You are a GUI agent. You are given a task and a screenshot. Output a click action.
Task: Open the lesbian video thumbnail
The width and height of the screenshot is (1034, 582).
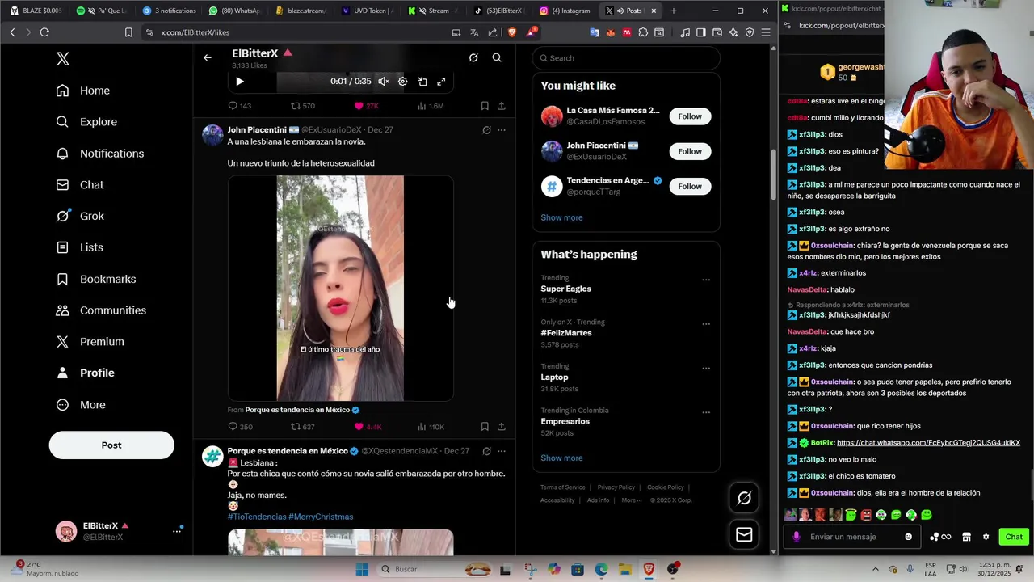point(340,289)
